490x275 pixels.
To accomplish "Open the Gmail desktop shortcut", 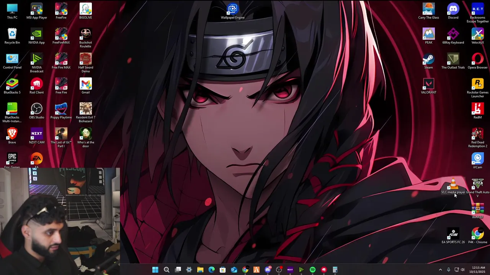I will coord(86,86).
